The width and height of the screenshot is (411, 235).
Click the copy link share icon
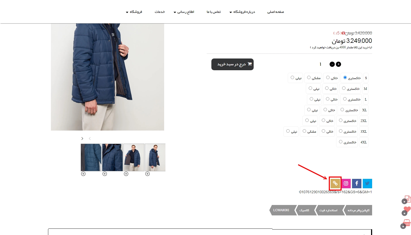coord(335,184)
